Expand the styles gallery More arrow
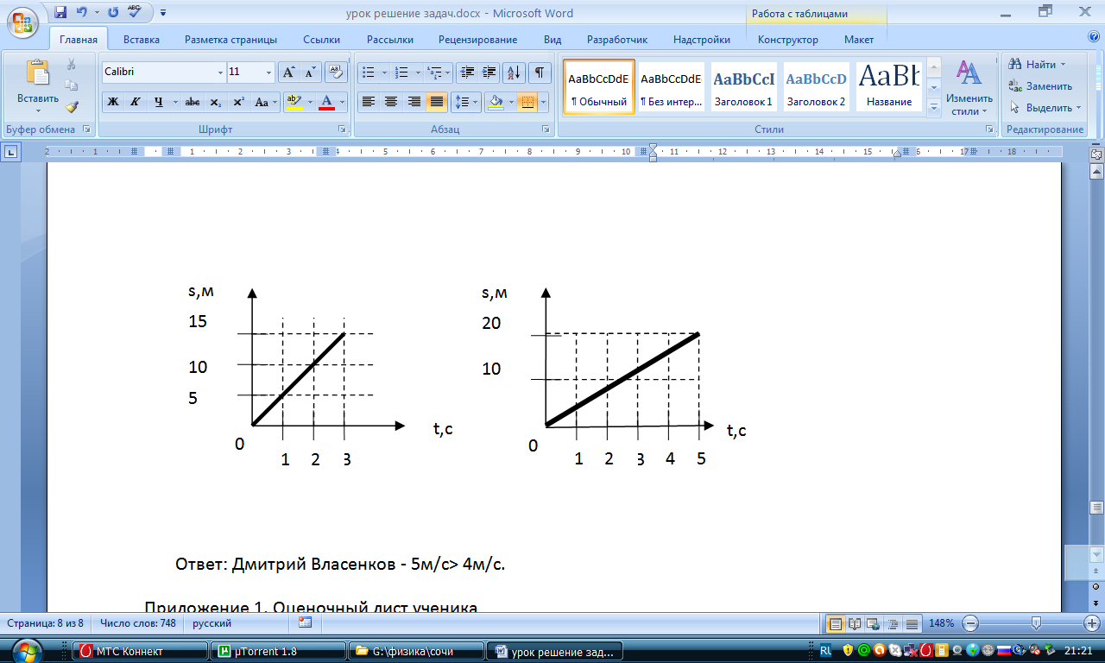1105x663 pixels. click(x=934, y=107)
